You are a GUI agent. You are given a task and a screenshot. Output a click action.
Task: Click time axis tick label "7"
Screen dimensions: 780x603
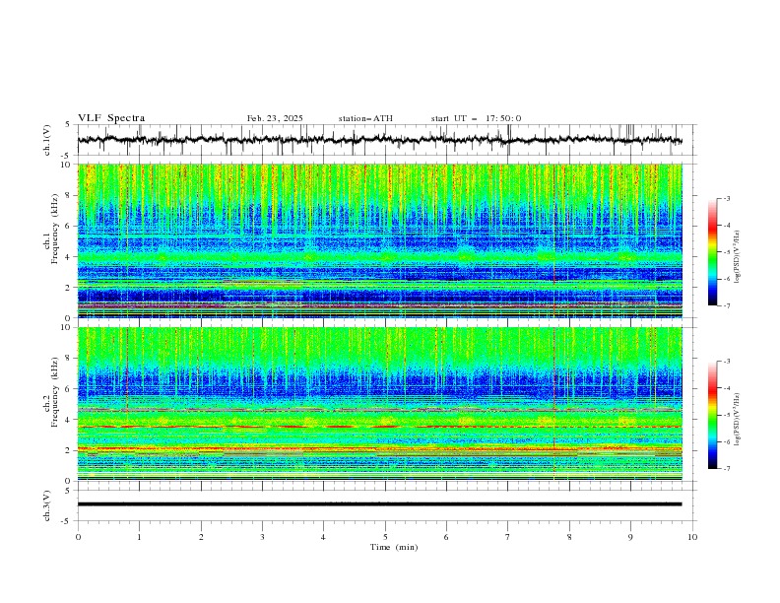508,537
